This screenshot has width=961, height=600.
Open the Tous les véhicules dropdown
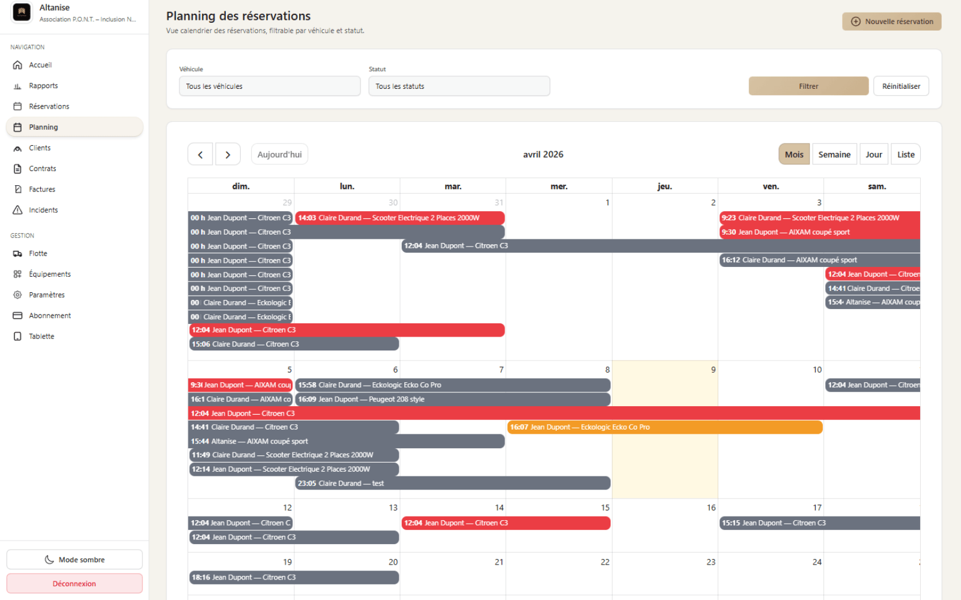click(x=270, y=86)
